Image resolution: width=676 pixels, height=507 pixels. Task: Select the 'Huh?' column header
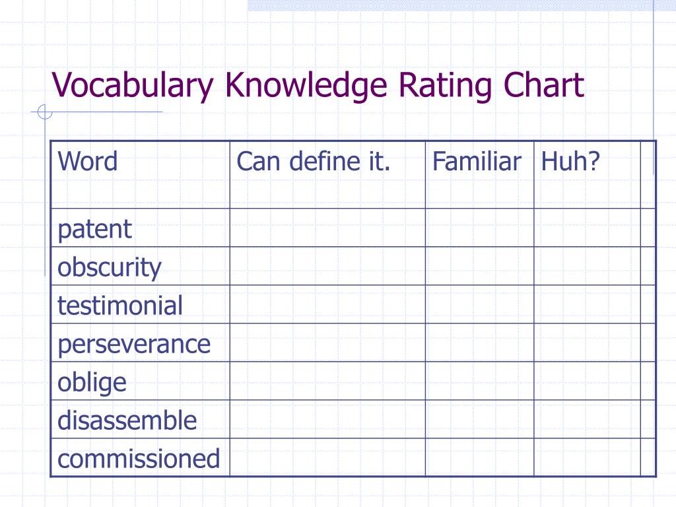[x=587, y=174]
